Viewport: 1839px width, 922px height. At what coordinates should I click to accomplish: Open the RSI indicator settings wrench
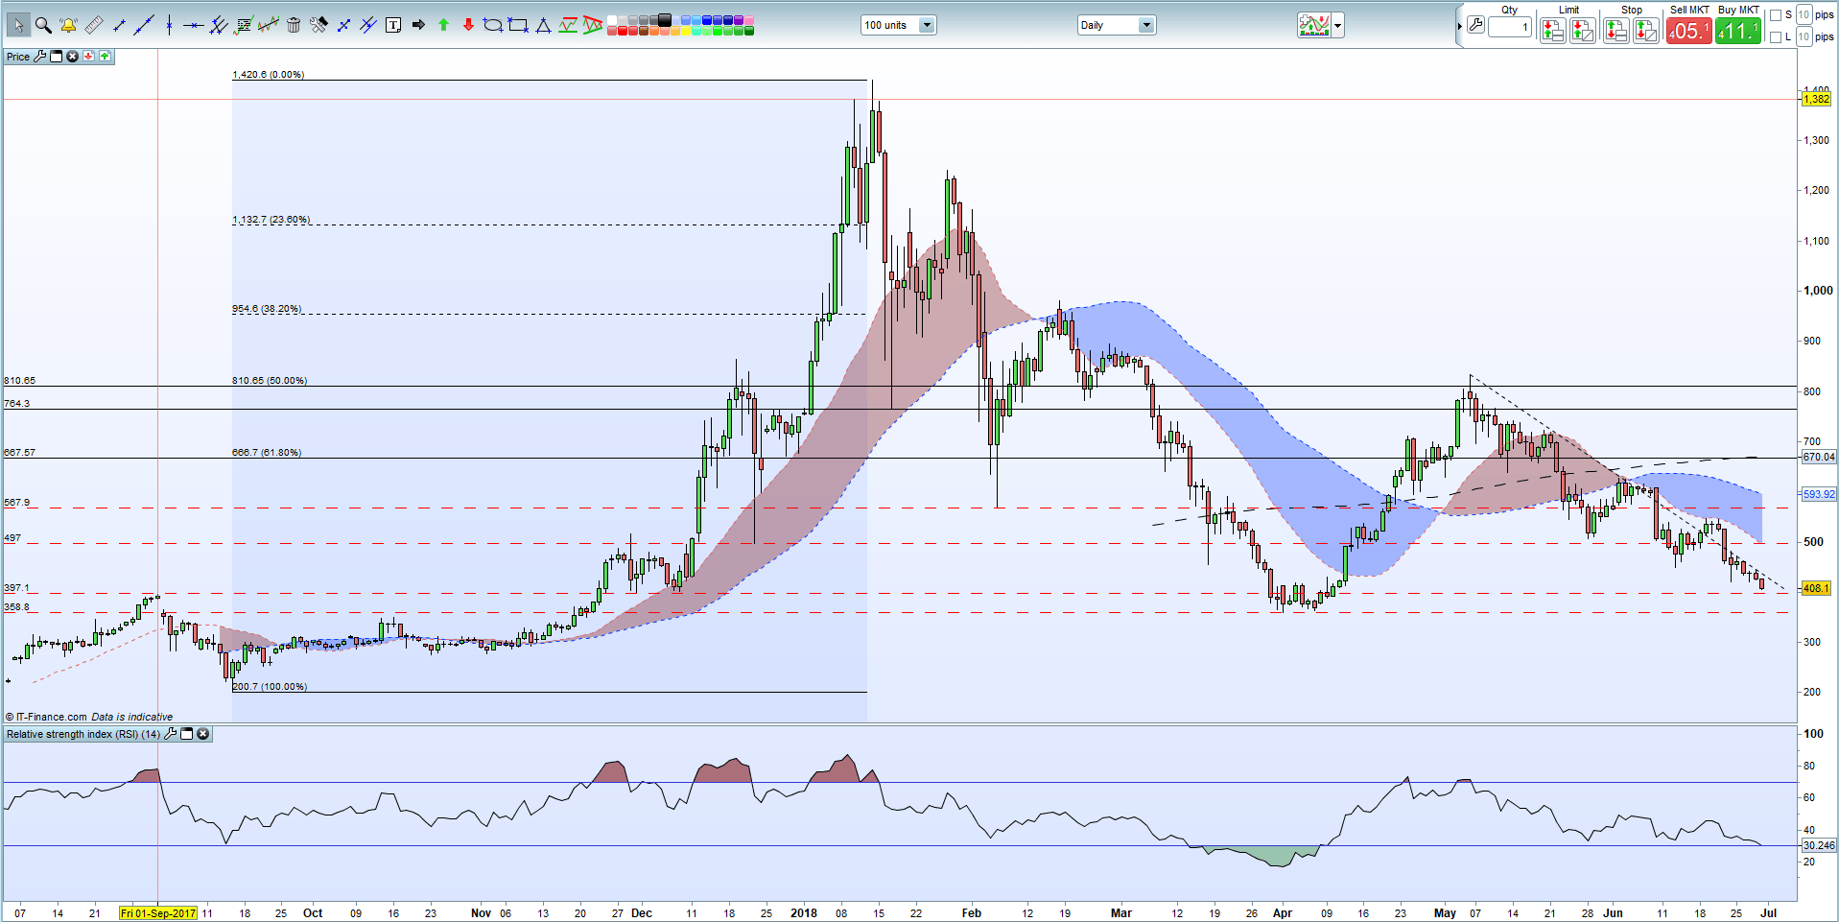tap(170, 734)
